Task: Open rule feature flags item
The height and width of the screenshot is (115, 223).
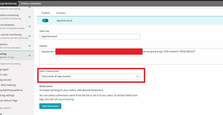Action: [9, 100]
